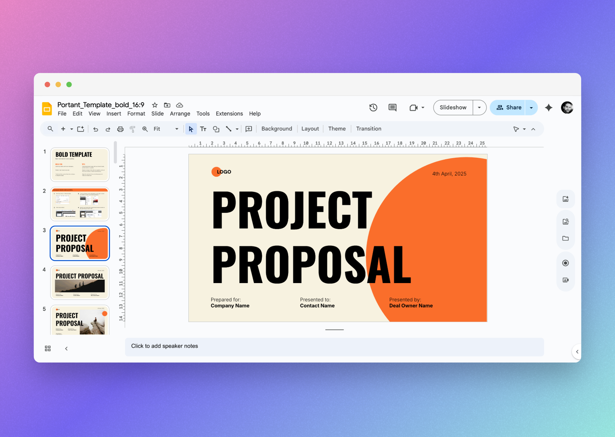The width and height of the screenshot is (615, 437).
Task: Open the Fit zoom level dropdown
Action: coord(166,129)
